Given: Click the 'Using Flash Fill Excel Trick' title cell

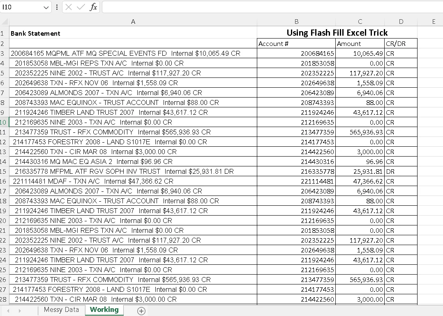Looking at the screenshot, I should pos(337,33).
